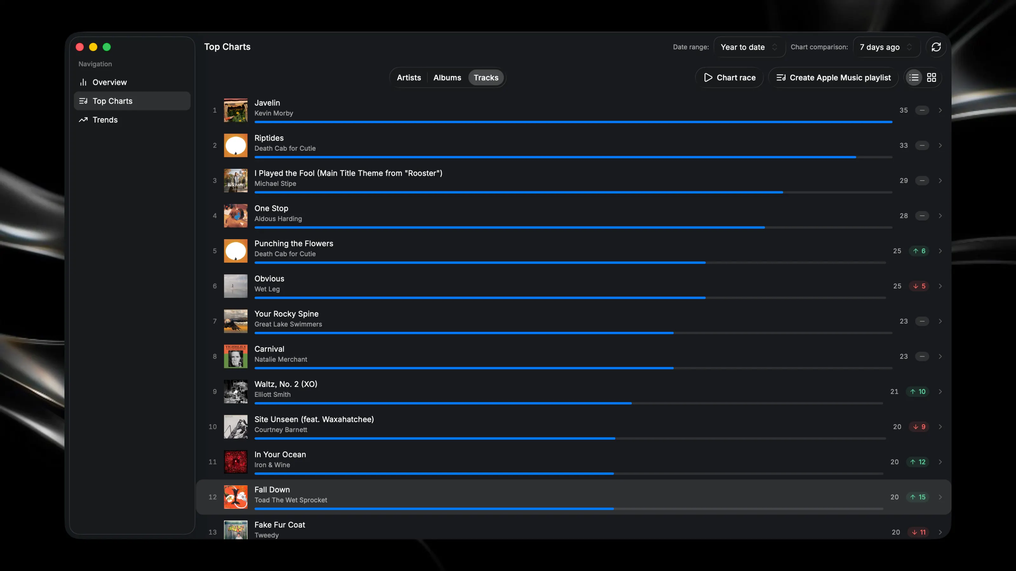Click the play-count bar for One Stop
This screenshot has width=1016, height=571.
point(573,227)
